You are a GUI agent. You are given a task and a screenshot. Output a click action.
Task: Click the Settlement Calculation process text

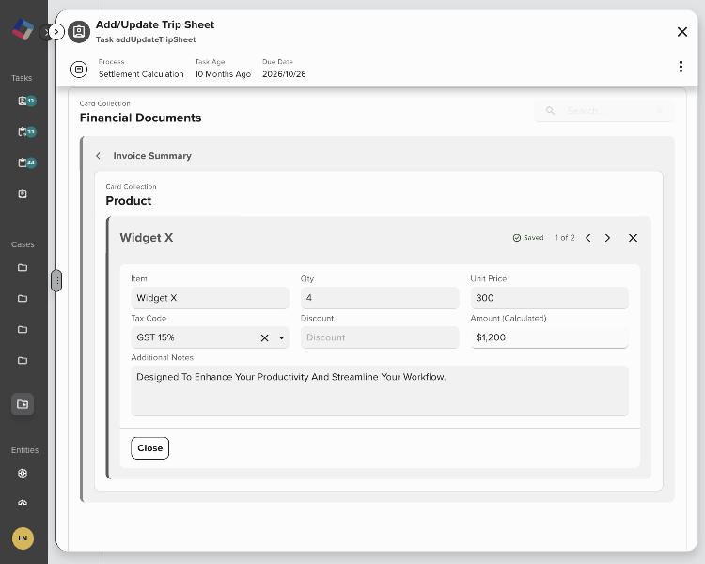point(141,74)
